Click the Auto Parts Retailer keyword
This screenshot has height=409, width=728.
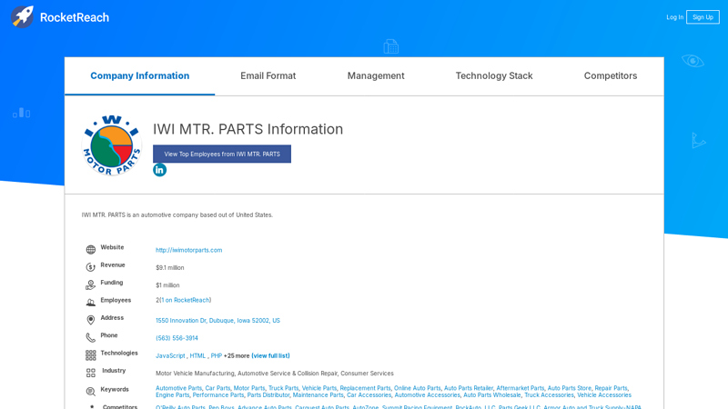point(469,388)
